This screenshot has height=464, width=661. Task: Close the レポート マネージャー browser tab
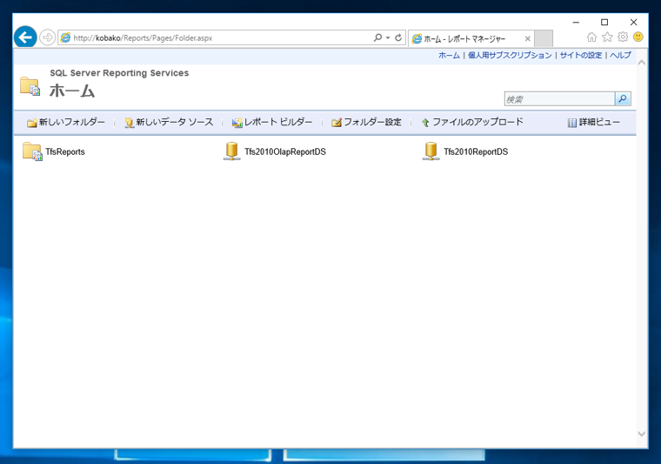(x=527, y=39)
